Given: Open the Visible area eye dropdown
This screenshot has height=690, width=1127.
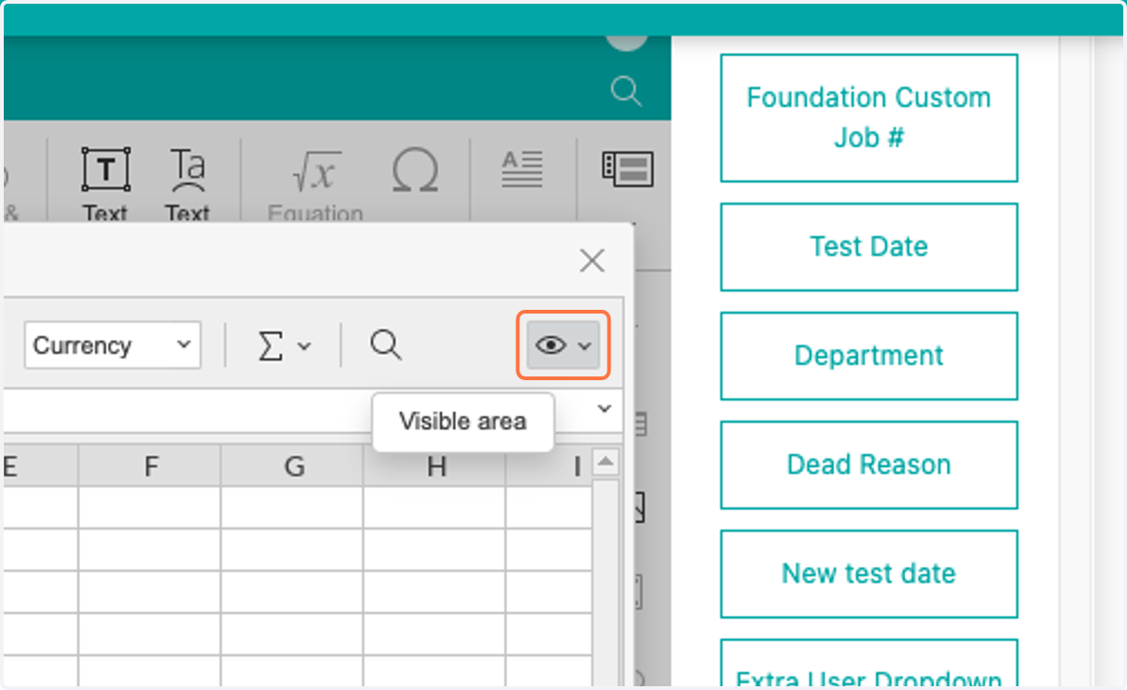Looking at the screenshot, I should tap(563, 345).
